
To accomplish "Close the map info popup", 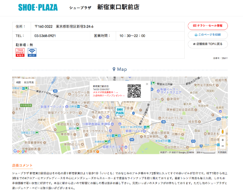I will (x=147, y=84).
